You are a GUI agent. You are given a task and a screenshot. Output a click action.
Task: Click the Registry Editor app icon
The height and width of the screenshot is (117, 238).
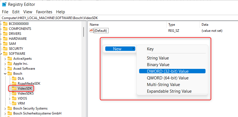pyautogui.click(x=4, y=4)
